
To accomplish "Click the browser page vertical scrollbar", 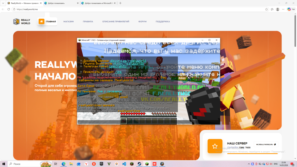I will (295, 31).
